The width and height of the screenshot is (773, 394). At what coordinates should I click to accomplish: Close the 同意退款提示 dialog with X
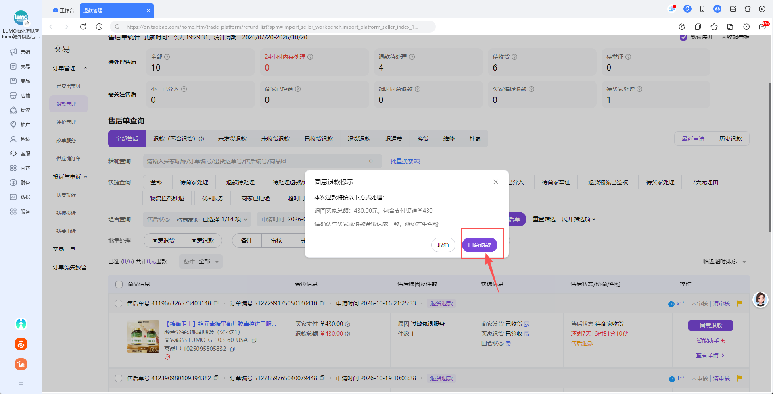click(x=496, y=182)
